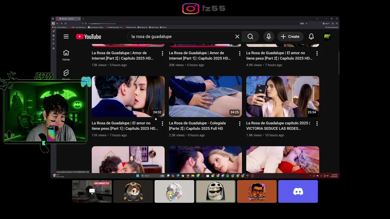The width and height of the screenshot is (390, 219).
Task: Go forward with the browser forward arrow
Action: 61,23
